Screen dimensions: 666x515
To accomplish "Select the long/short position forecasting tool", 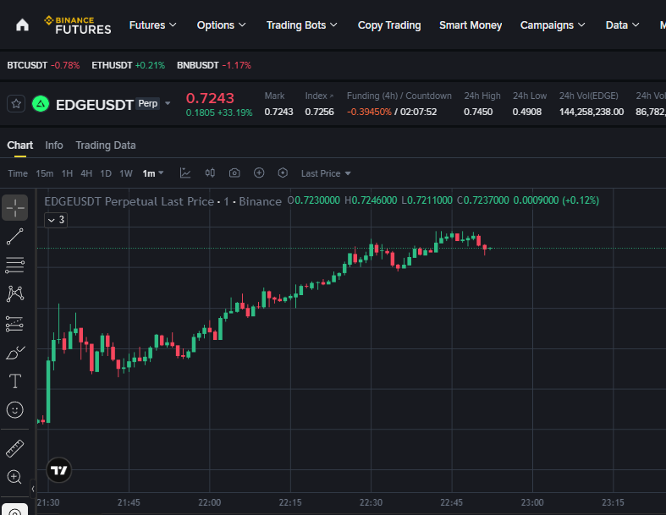I will [x=15, y=324].
